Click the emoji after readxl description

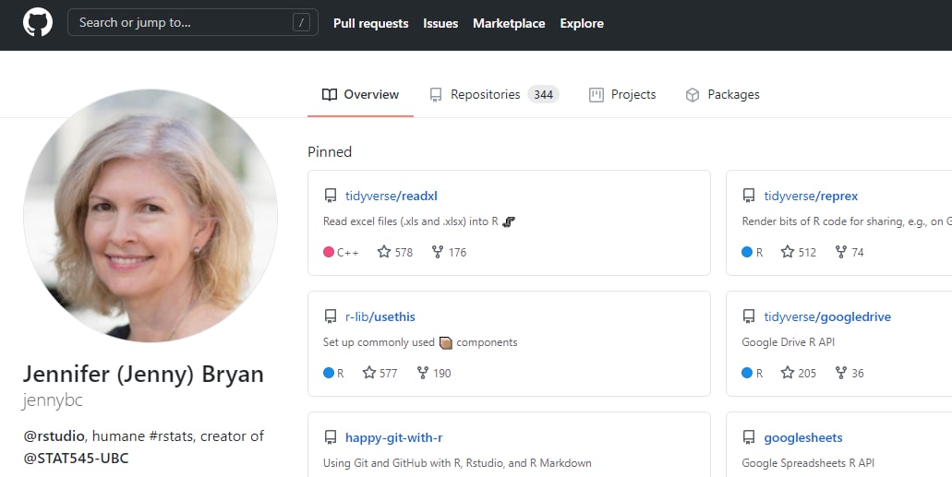(x=509, y=221)
